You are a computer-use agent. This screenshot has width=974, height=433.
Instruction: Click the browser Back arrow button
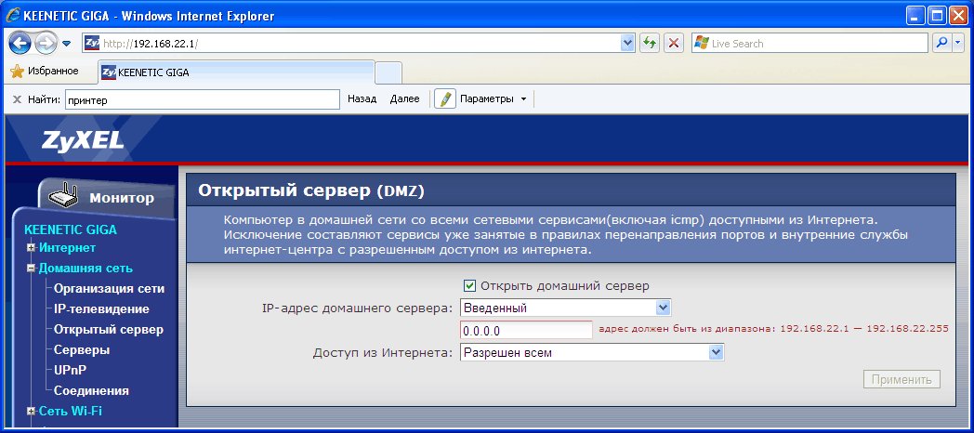pos(20,43)
